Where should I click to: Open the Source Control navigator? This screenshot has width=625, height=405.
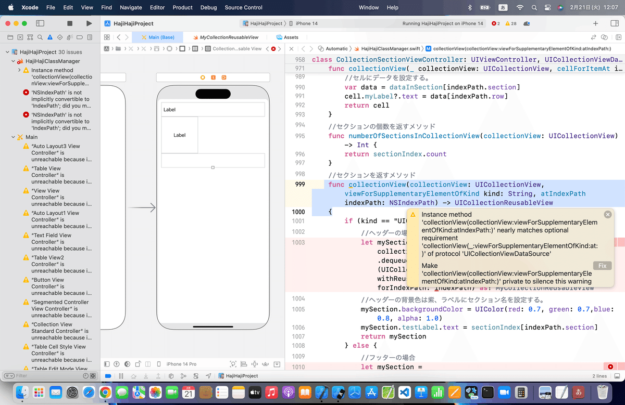20,37
